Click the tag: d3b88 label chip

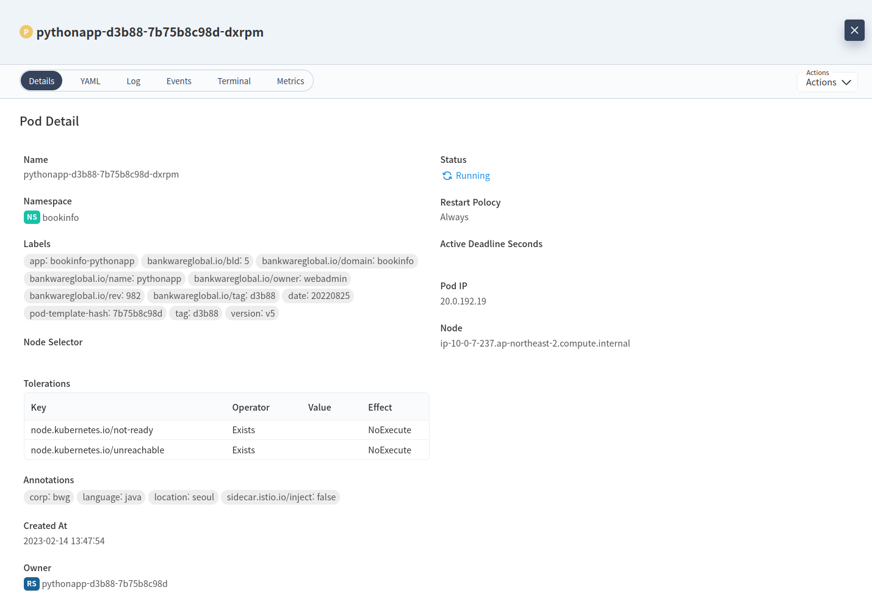[196, 314]
